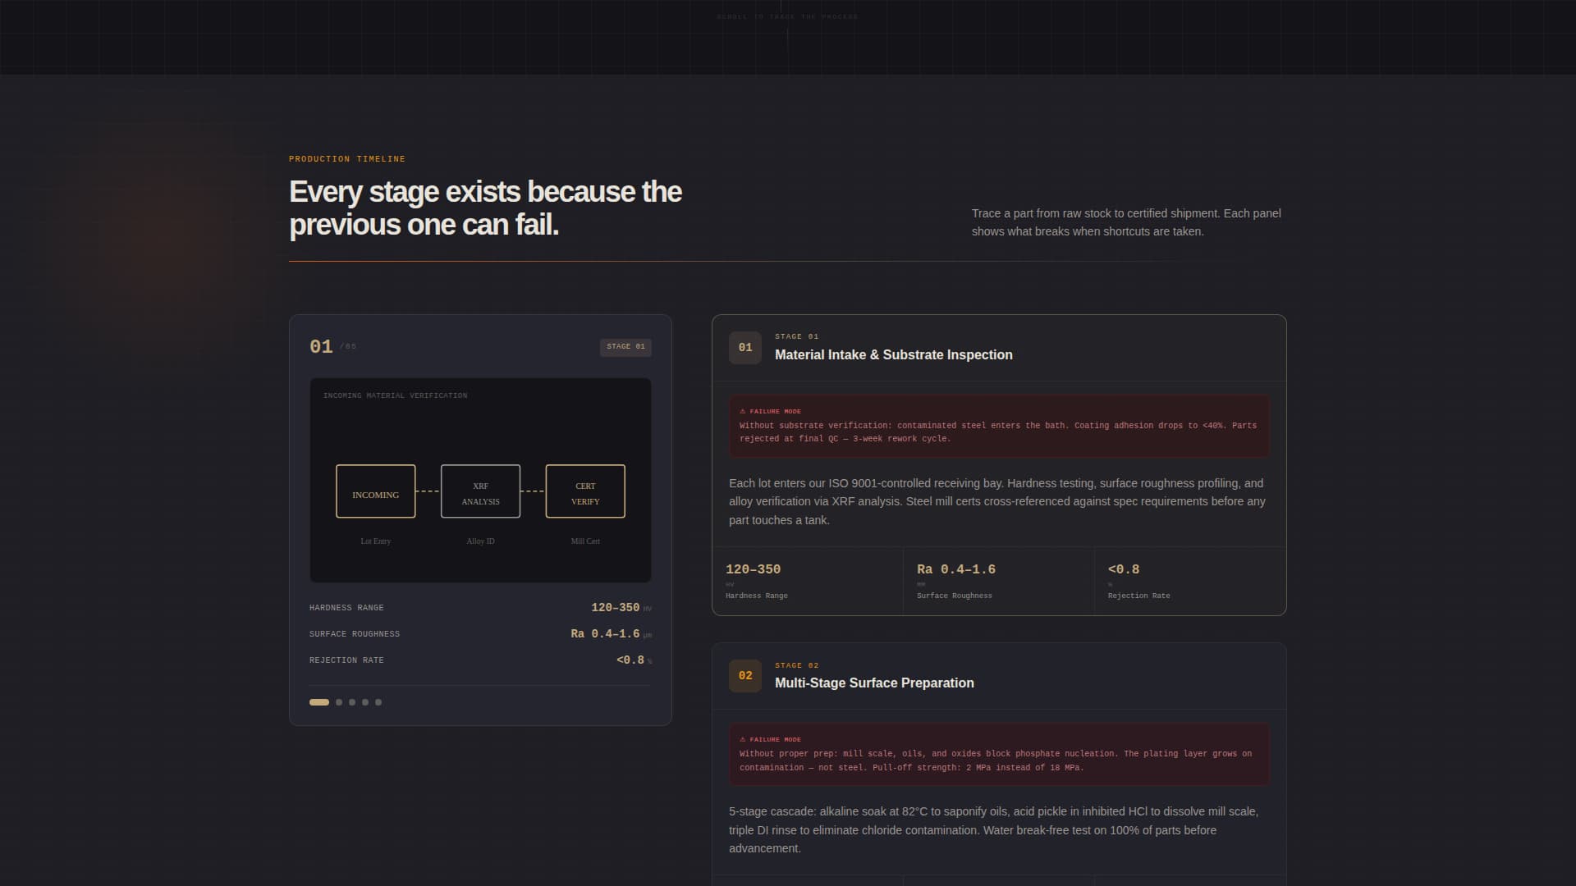
Task: Open the Stage 01 failure mode alert box
Action: (998, 427)
